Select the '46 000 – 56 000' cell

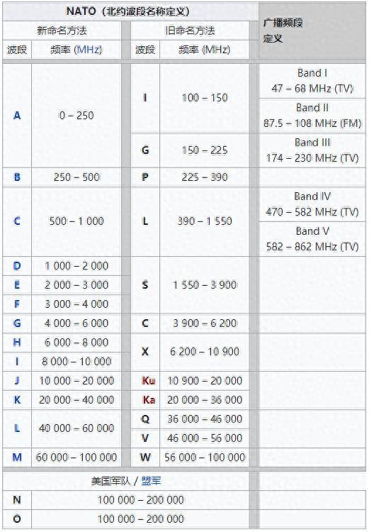click(x=205, y=438)
